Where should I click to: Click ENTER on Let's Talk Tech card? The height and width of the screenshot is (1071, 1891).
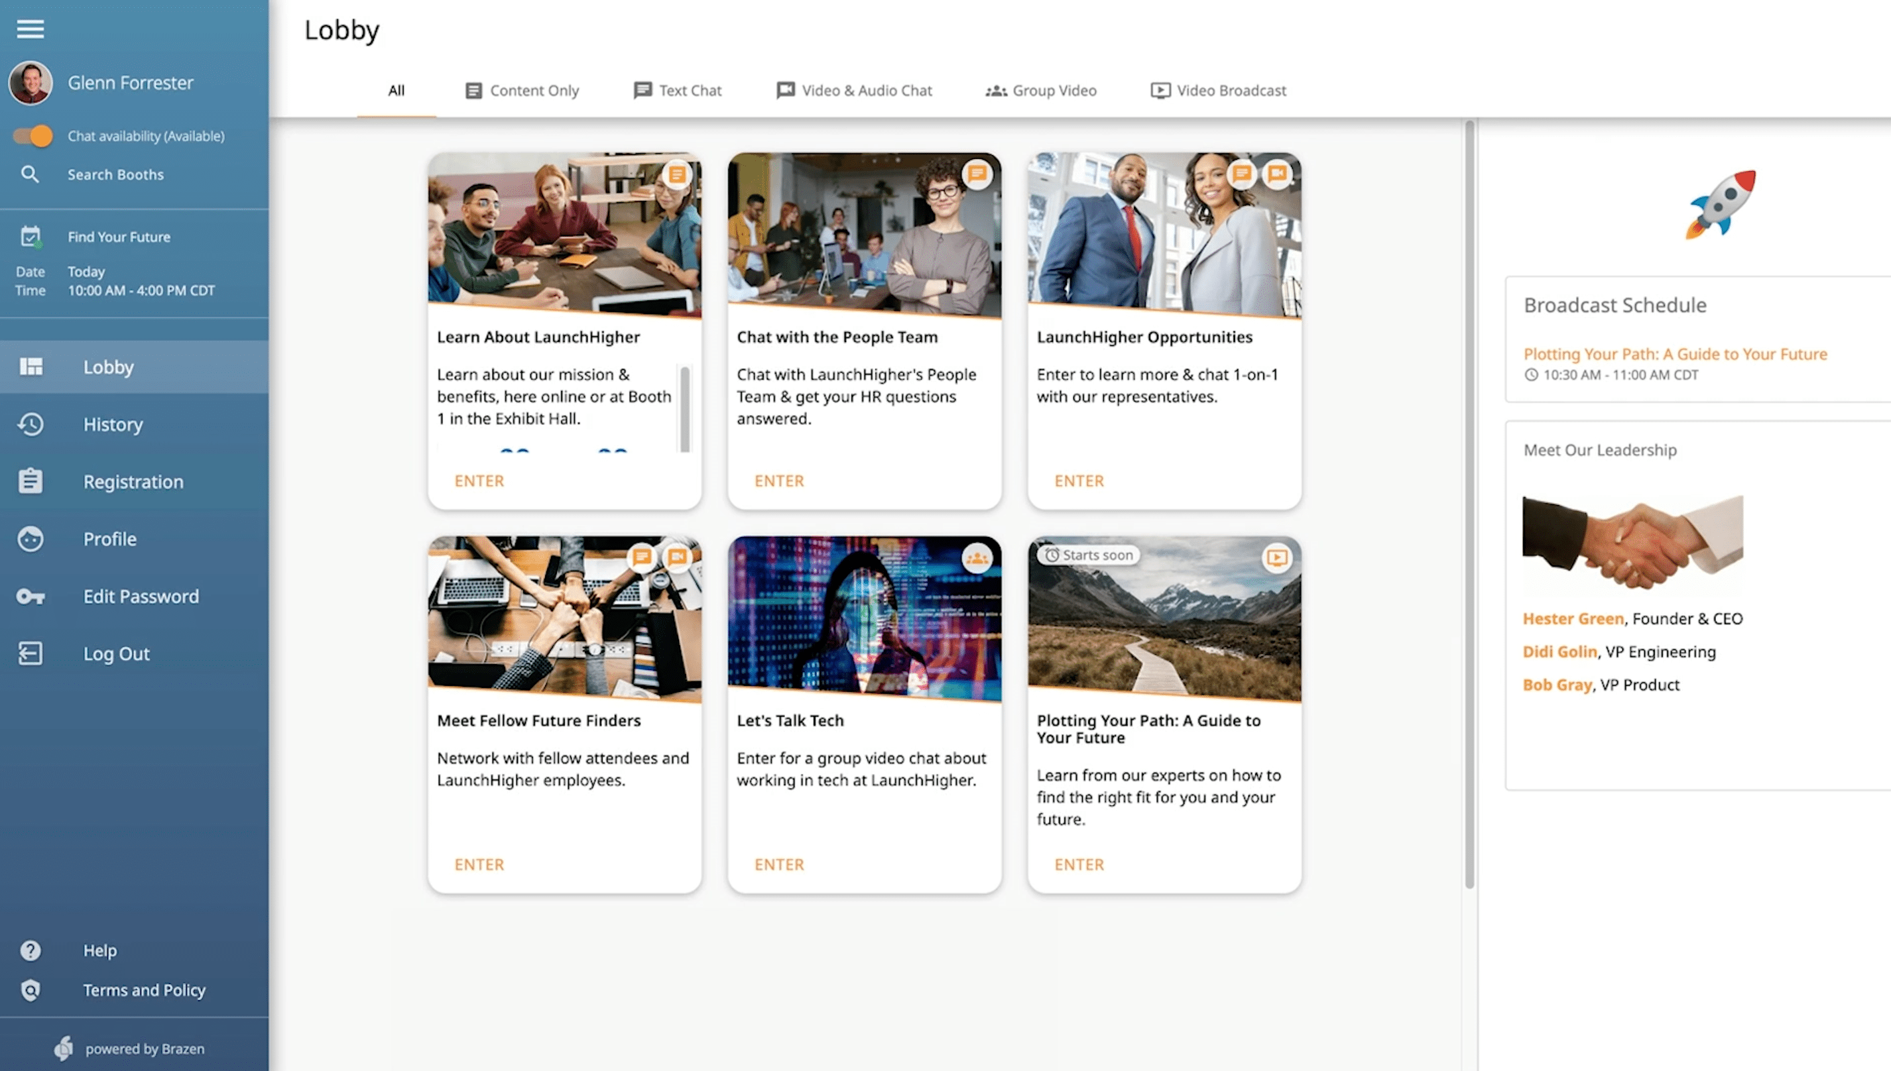(779, 864)
